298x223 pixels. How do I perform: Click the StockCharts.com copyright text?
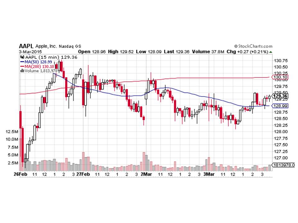pos(253,46)
